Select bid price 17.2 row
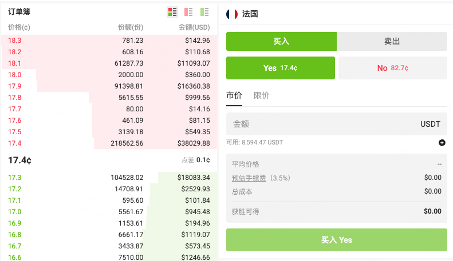This screenshot has height=261, width=453. tap(109, 189)
